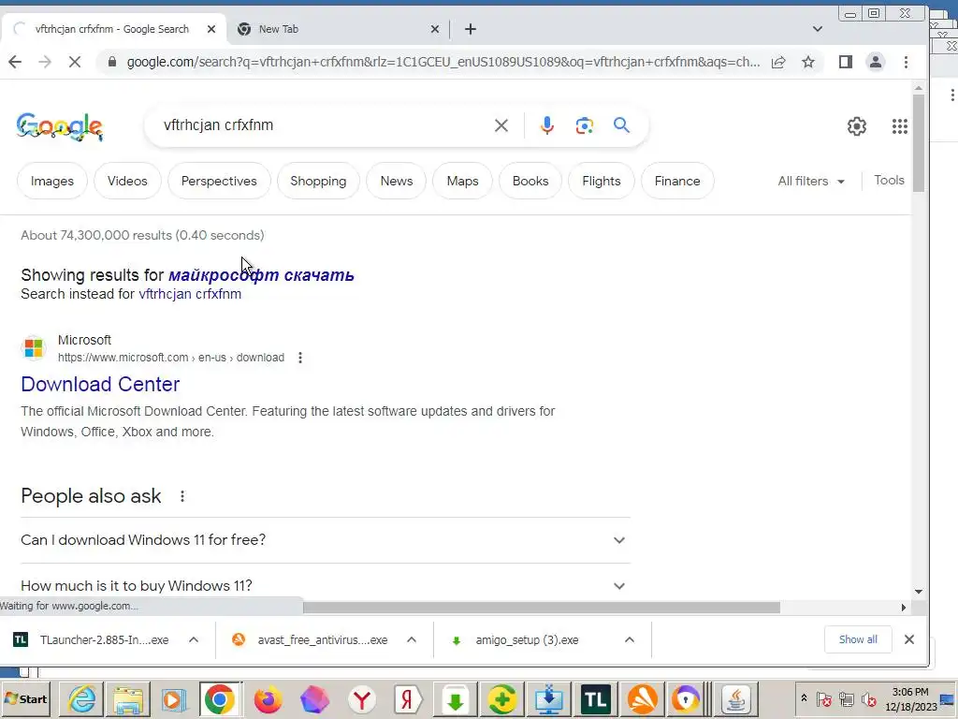Filter results by Videos
This screenshot has height=719, width=958.
pyautogui.click(x=127, y=181)
